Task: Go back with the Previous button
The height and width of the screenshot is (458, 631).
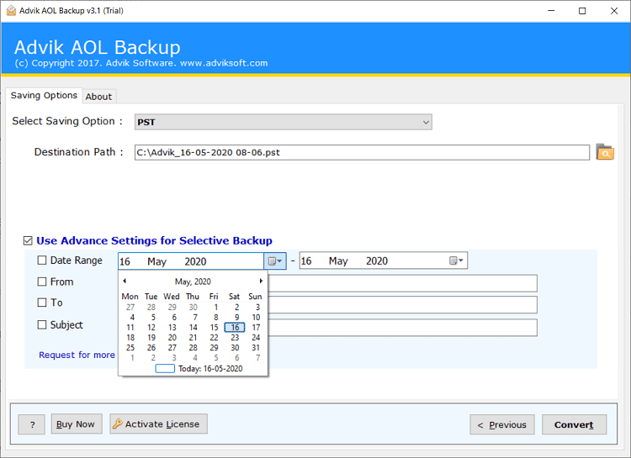Action: point(502,424)
